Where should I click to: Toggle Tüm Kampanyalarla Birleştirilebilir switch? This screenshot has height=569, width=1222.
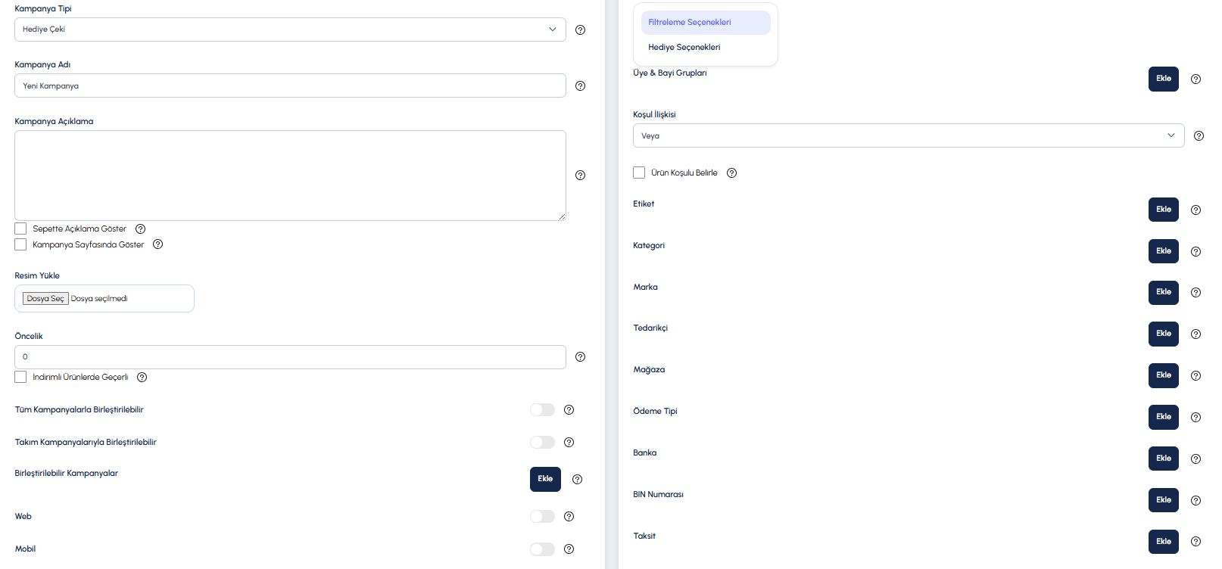[542, 409]
